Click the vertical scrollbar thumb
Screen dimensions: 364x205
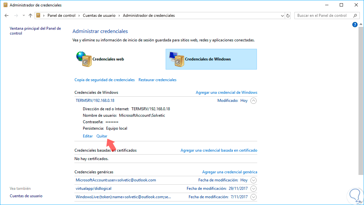[x=361, y=101]
